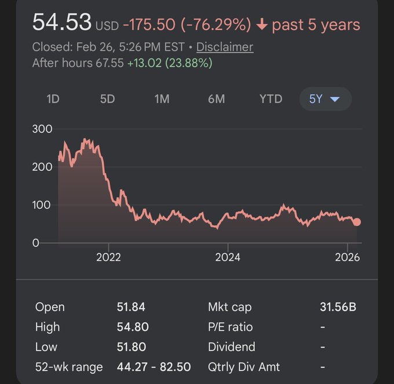The height and width of the screenshot is (384, 394).
Task: Click the 2022 label on chart axis
Action: pyautogui.click(x=108, y=257)
